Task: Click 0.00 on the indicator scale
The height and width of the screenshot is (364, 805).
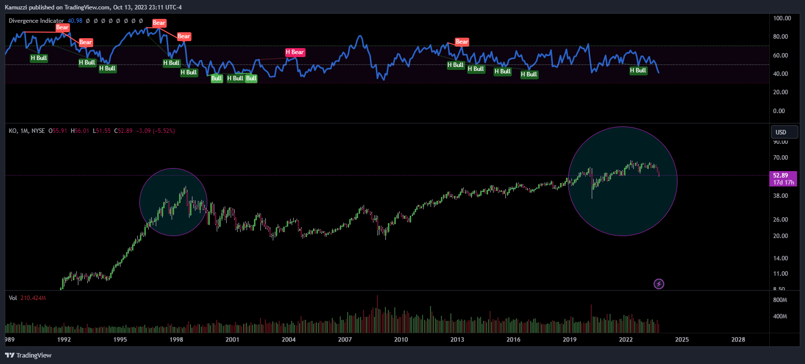Action: coord(779,111)
